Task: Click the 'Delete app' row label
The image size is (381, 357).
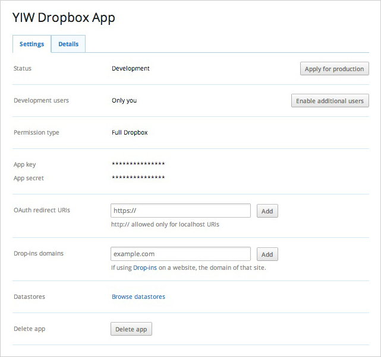Action: pyautogui.click(x=29, y=329)
